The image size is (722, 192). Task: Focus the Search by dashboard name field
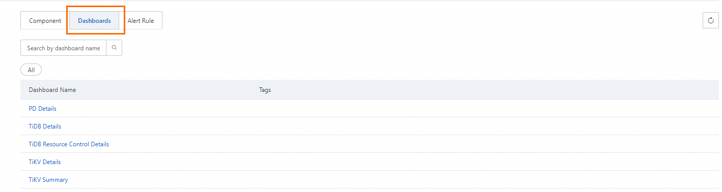point(63,48)
